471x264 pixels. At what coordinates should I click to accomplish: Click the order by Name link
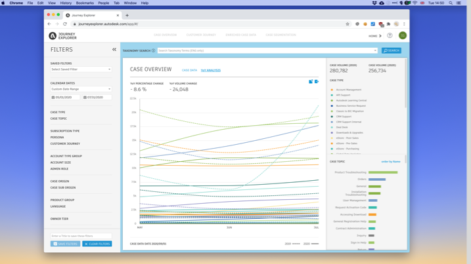[391, 162]
